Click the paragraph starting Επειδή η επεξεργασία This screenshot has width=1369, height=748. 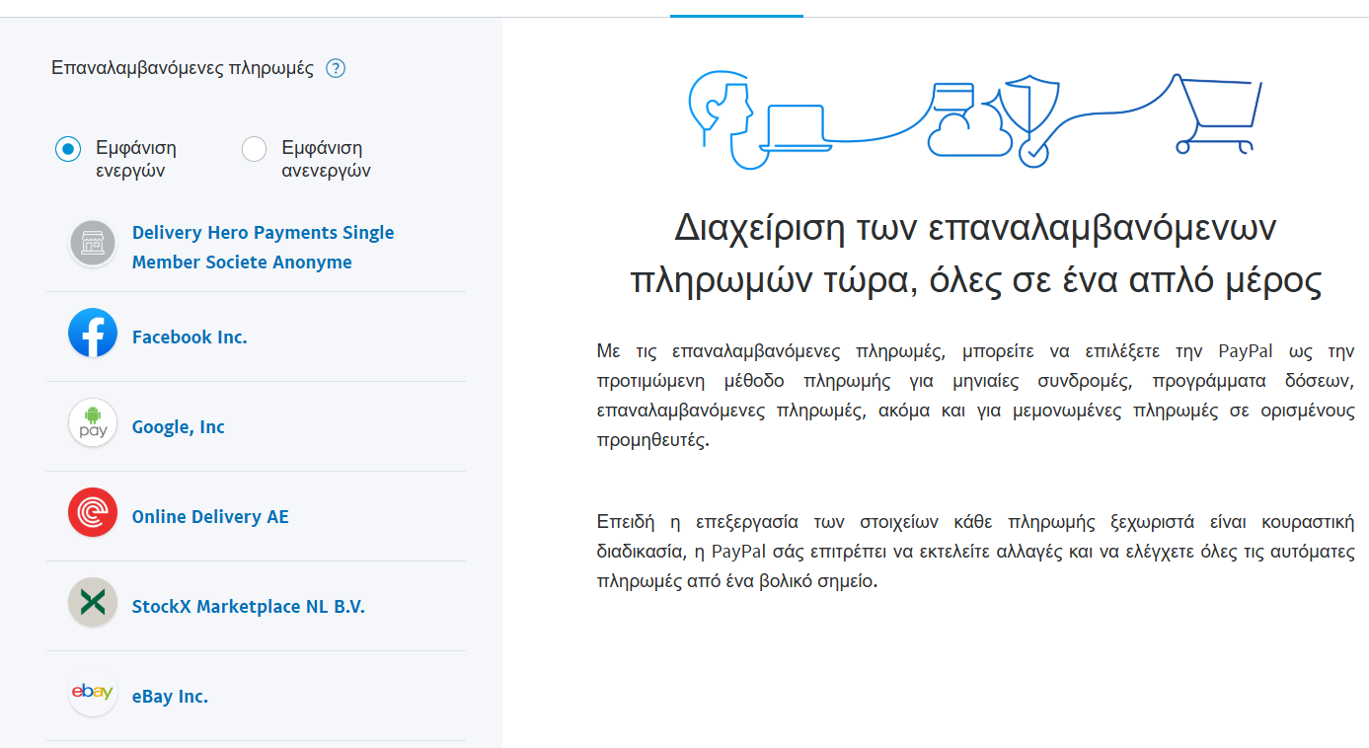point(975,552)
